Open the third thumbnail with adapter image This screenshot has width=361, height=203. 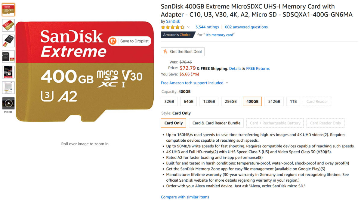click(8, 41)
